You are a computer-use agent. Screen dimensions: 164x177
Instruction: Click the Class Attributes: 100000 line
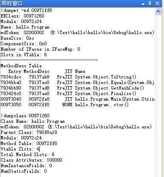pyautogui.click(x=32, y=160)
